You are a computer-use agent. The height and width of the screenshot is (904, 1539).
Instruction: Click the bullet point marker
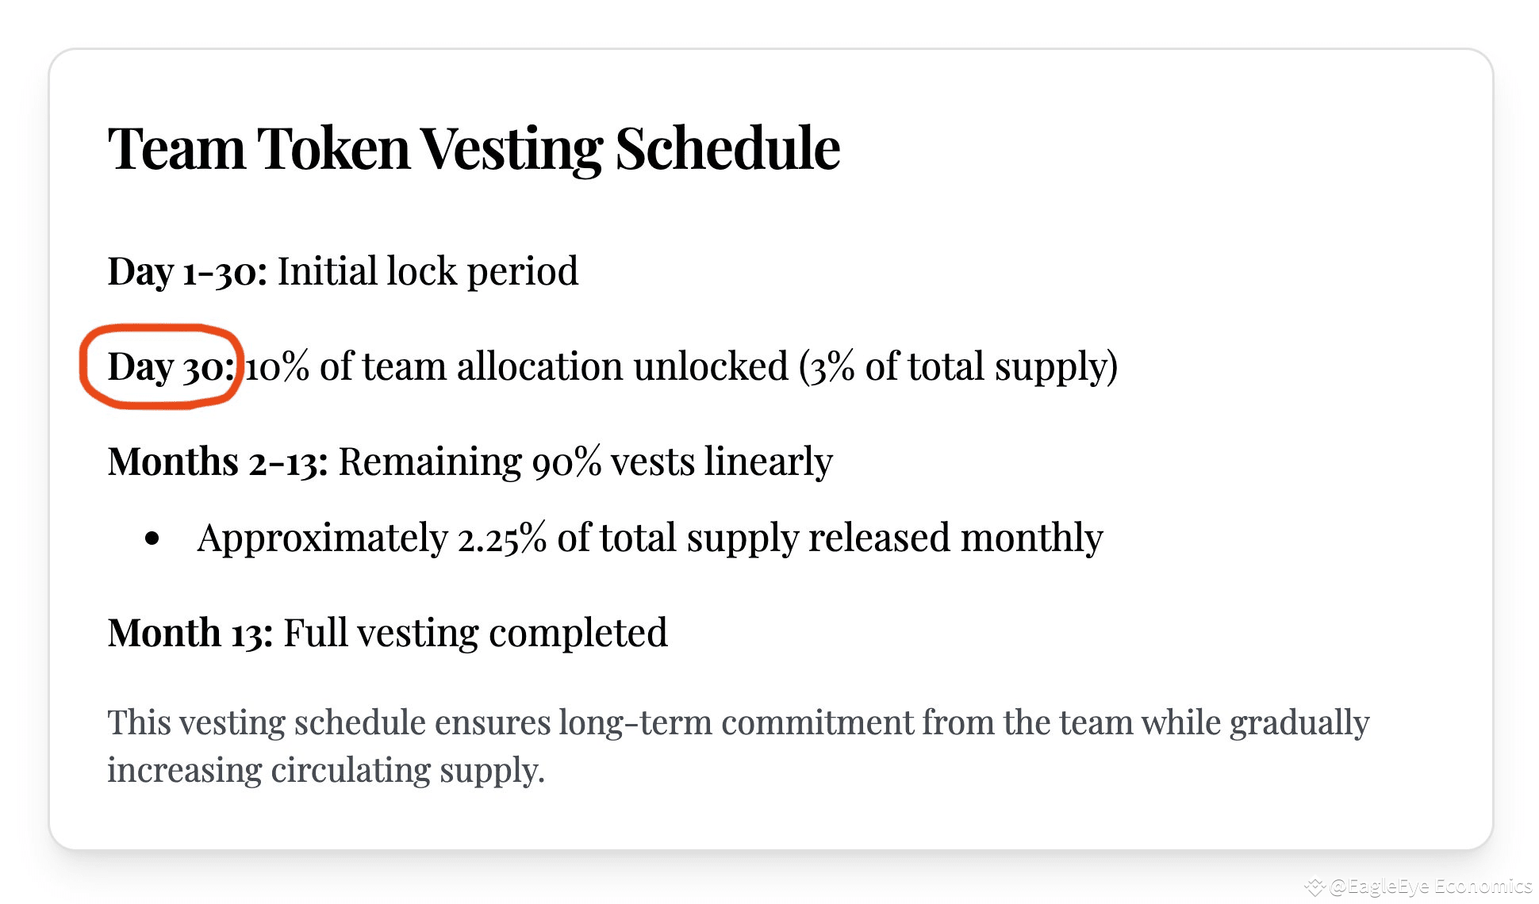(152, 538)
